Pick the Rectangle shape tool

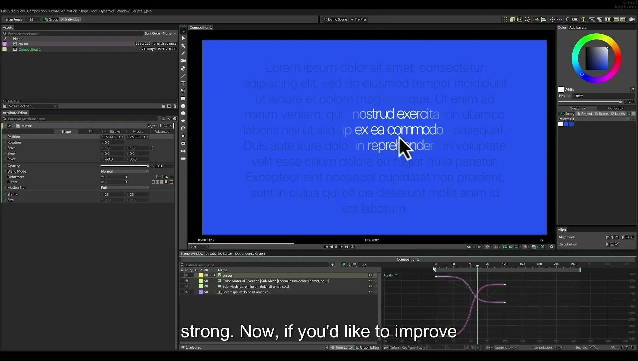[x=183, y=99]
